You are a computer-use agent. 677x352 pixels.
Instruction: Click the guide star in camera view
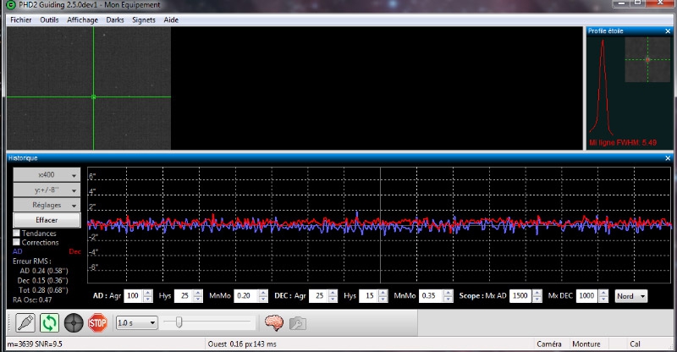[x=94, y=96]
